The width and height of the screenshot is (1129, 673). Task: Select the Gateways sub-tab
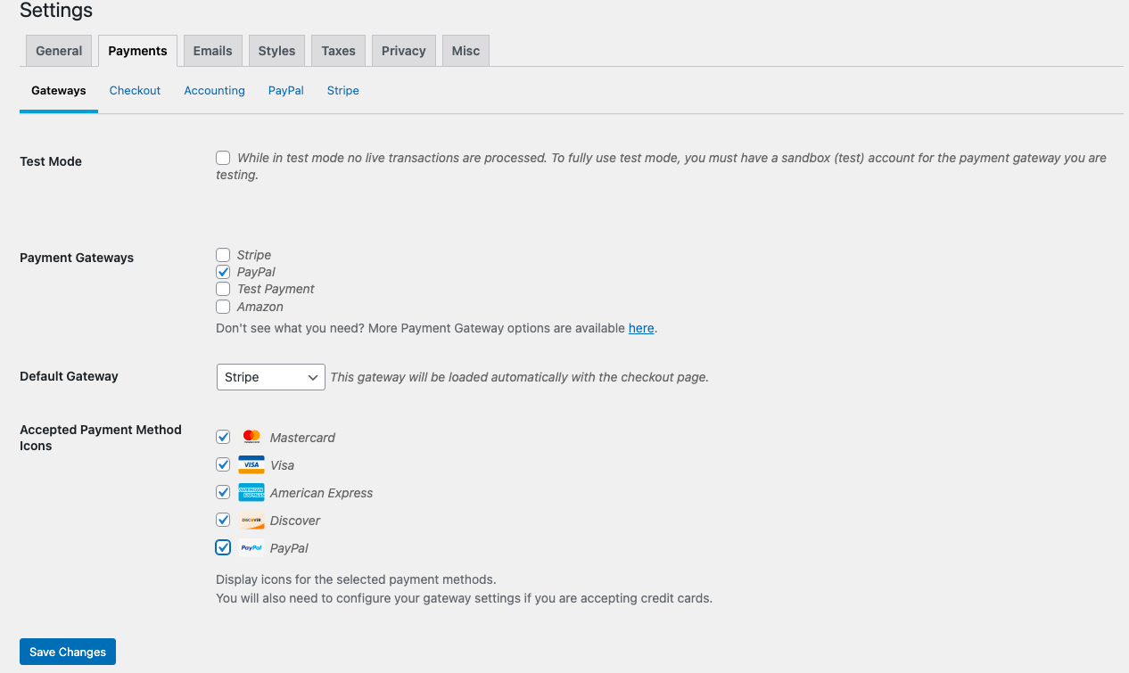point(59,91)
